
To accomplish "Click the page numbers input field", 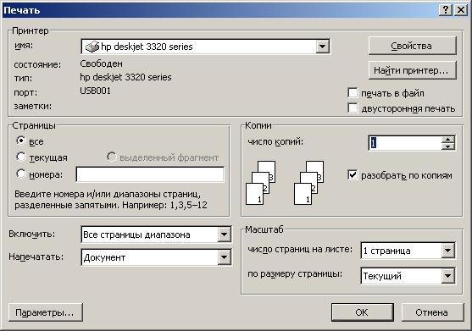I will [x=150, y=174].
